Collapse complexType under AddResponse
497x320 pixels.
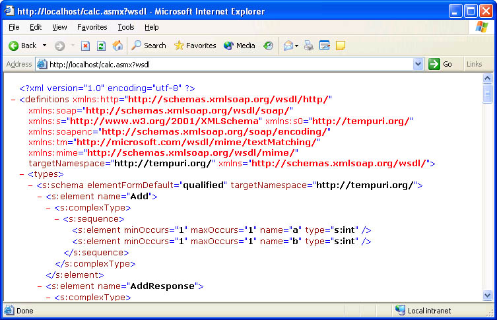pyautogui.click(x=48, y=298)
